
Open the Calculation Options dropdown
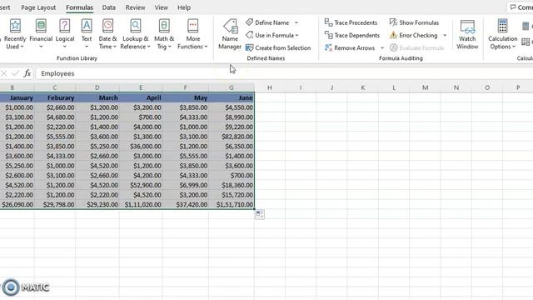point(502,34)
